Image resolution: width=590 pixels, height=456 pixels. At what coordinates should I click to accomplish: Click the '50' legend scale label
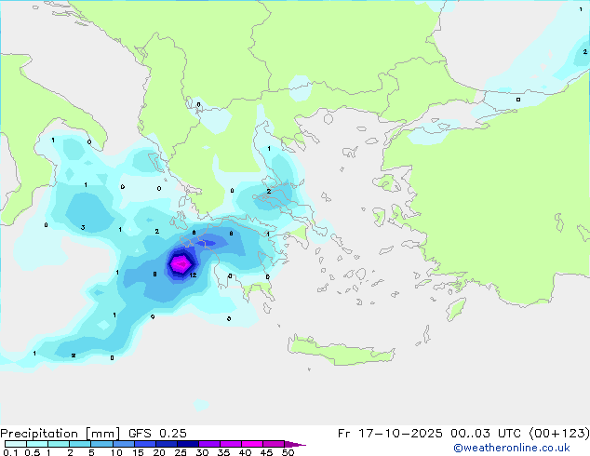[288, 452]
